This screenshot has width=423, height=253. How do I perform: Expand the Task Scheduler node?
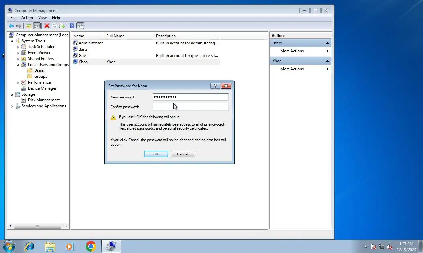pos(18,47)
